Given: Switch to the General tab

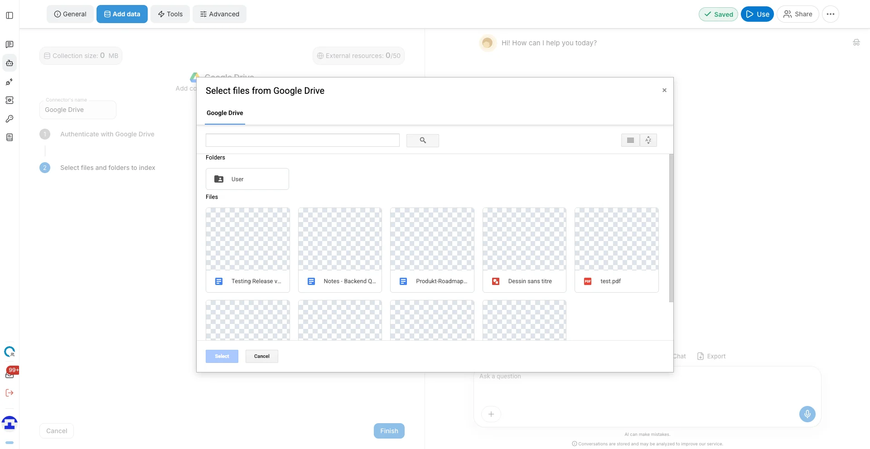Looking at the screenshot, I should [x=70, y=14].
